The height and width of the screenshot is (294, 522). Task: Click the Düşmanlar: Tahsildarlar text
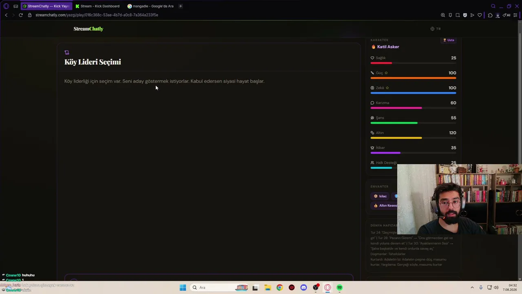point(388,254)
